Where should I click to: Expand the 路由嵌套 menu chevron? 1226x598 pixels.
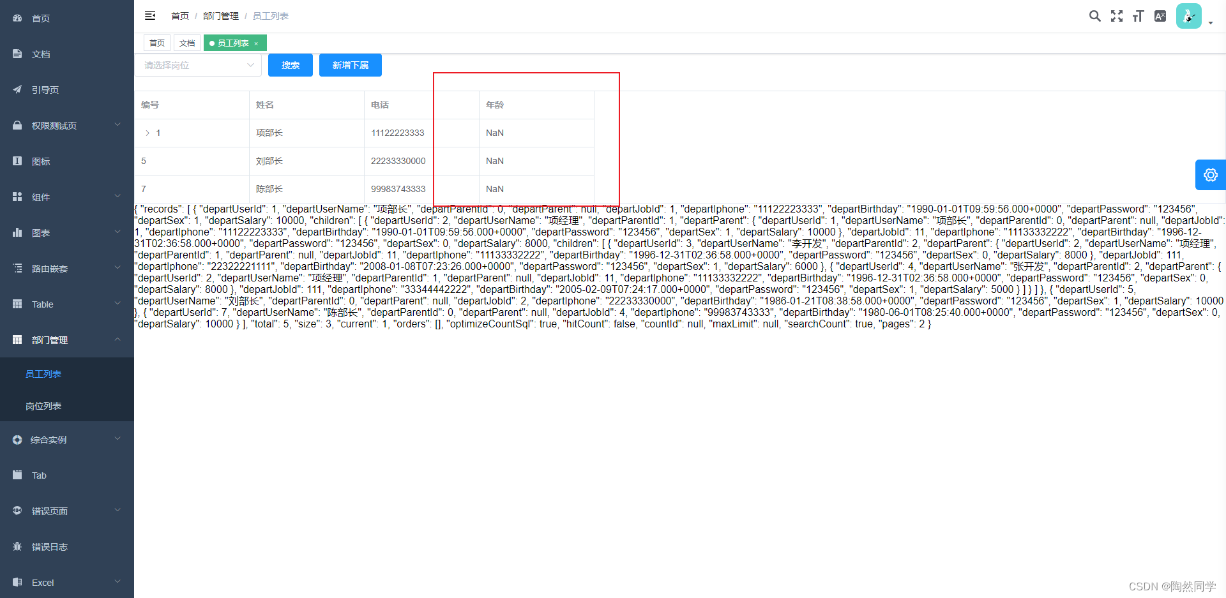[117, 267]
